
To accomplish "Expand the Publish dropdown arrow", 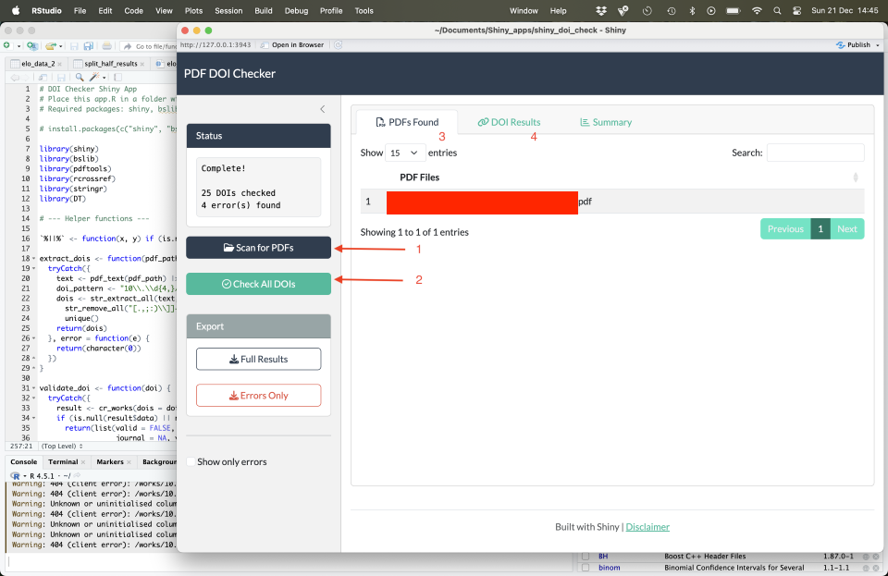I will 878,45.
